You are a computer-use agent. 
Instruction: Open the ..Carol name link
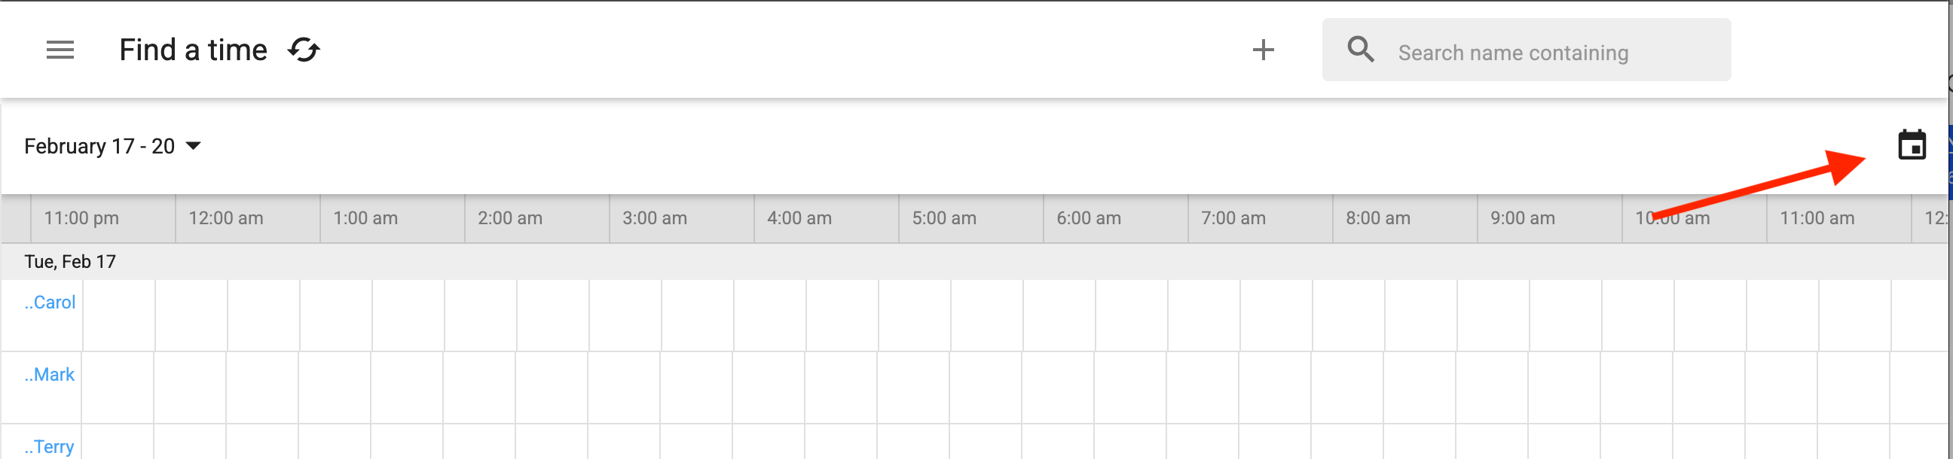[50, 302]
